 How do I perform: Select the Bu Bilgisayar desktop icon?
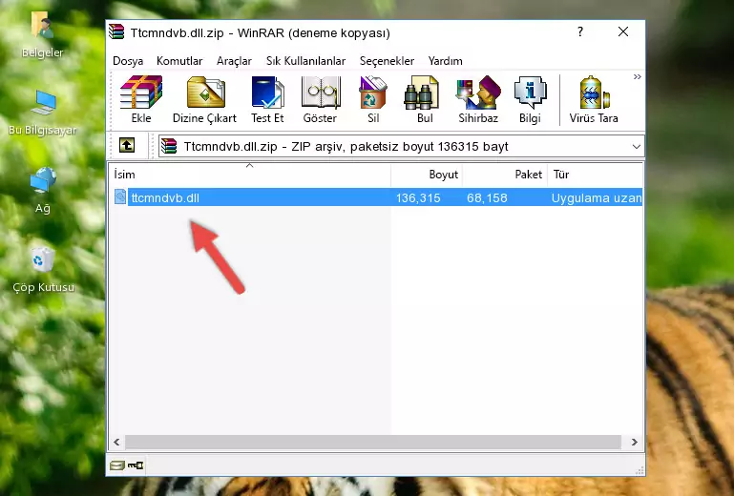(42, 113)
